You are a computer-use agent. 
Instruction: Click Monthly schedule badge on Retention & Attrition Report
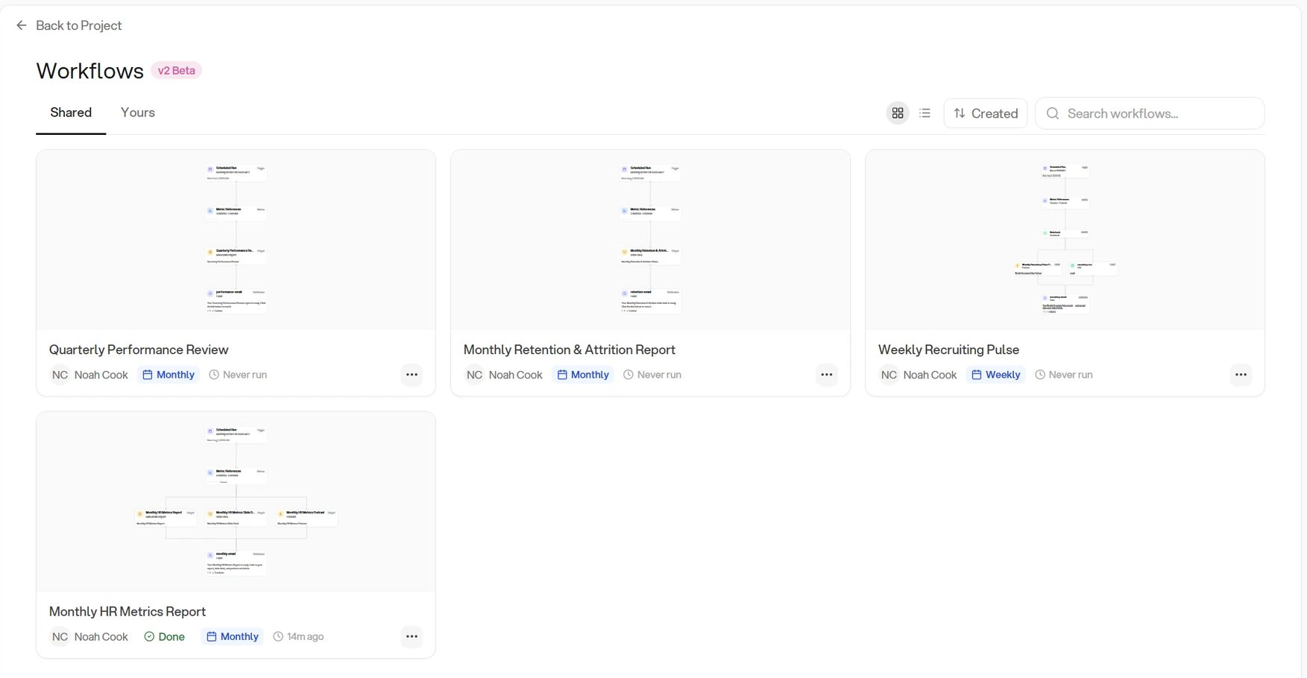tap(583, 375)
